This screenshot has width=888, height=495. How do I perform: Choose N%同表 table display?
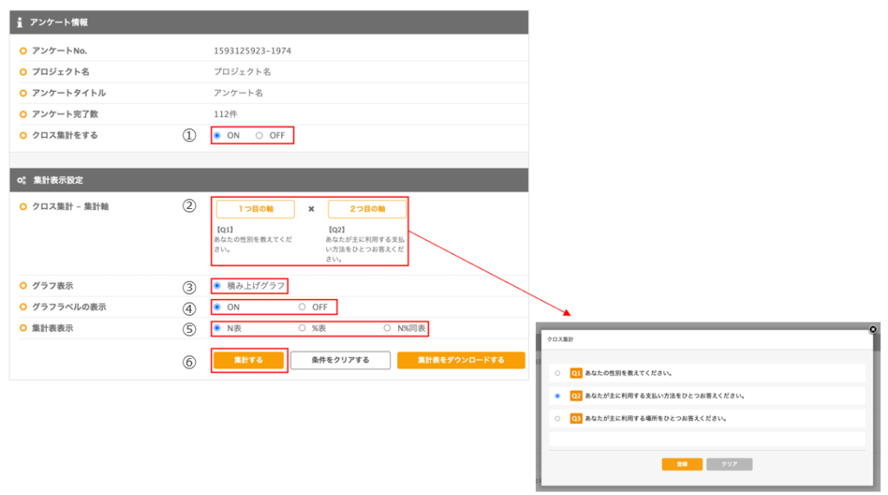coord(388,328)
